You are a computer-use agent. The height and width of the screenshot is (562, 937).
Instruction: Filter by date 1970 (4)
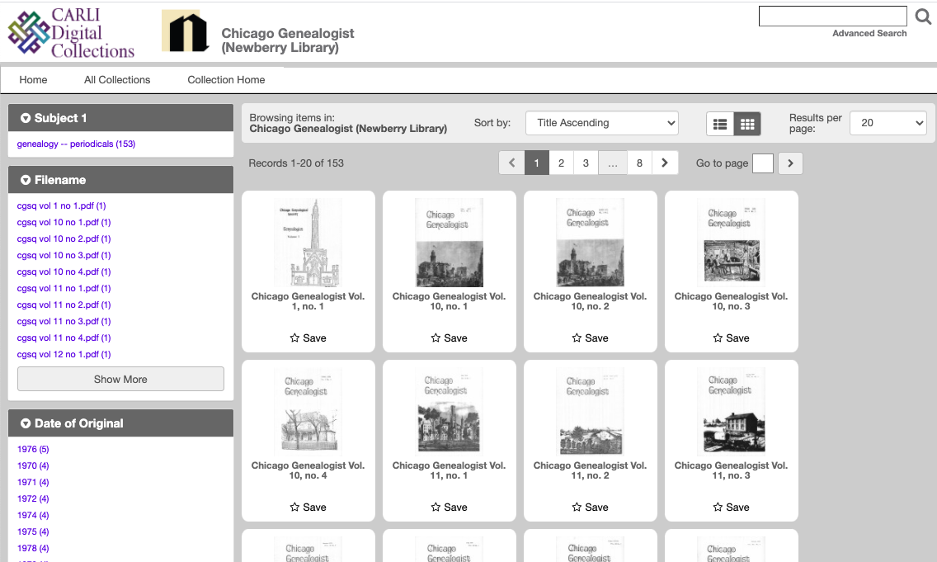coord(33,465)
